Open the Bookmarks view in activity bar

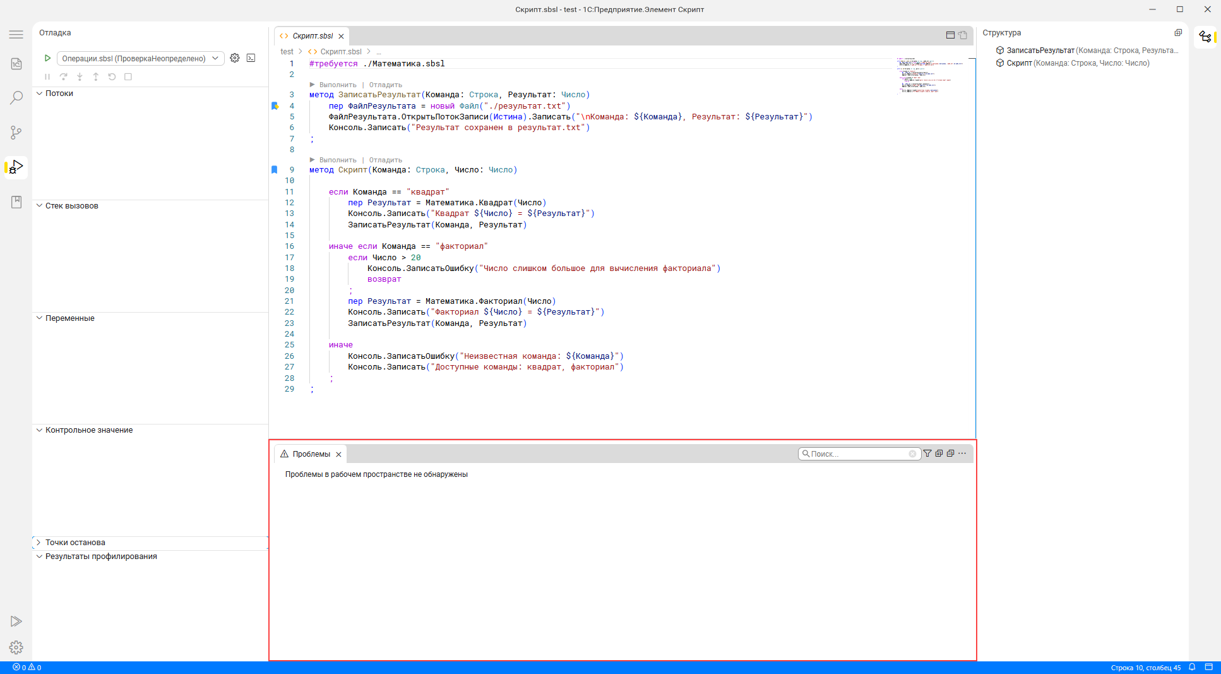16,202
